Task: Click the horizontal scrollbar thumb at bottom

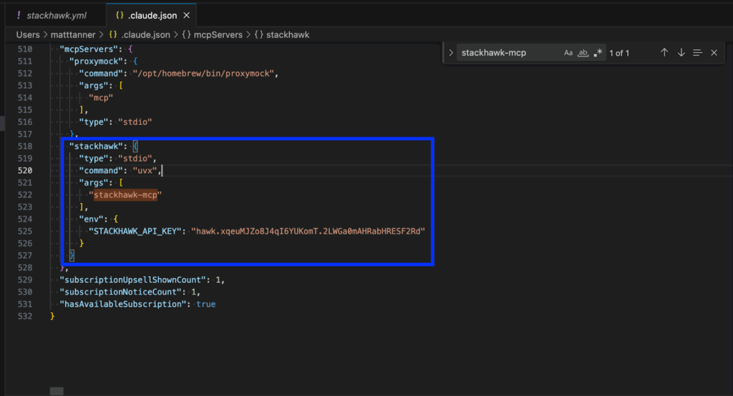Action: point(57,391)
